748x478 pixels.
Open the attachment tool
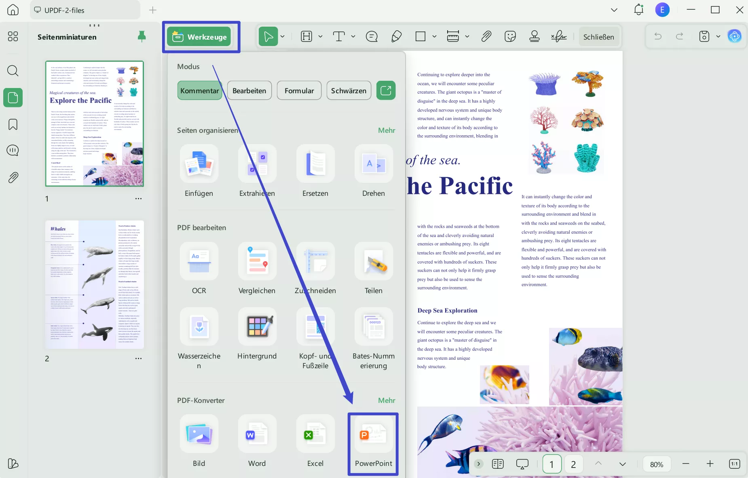(x=486, y=36)
